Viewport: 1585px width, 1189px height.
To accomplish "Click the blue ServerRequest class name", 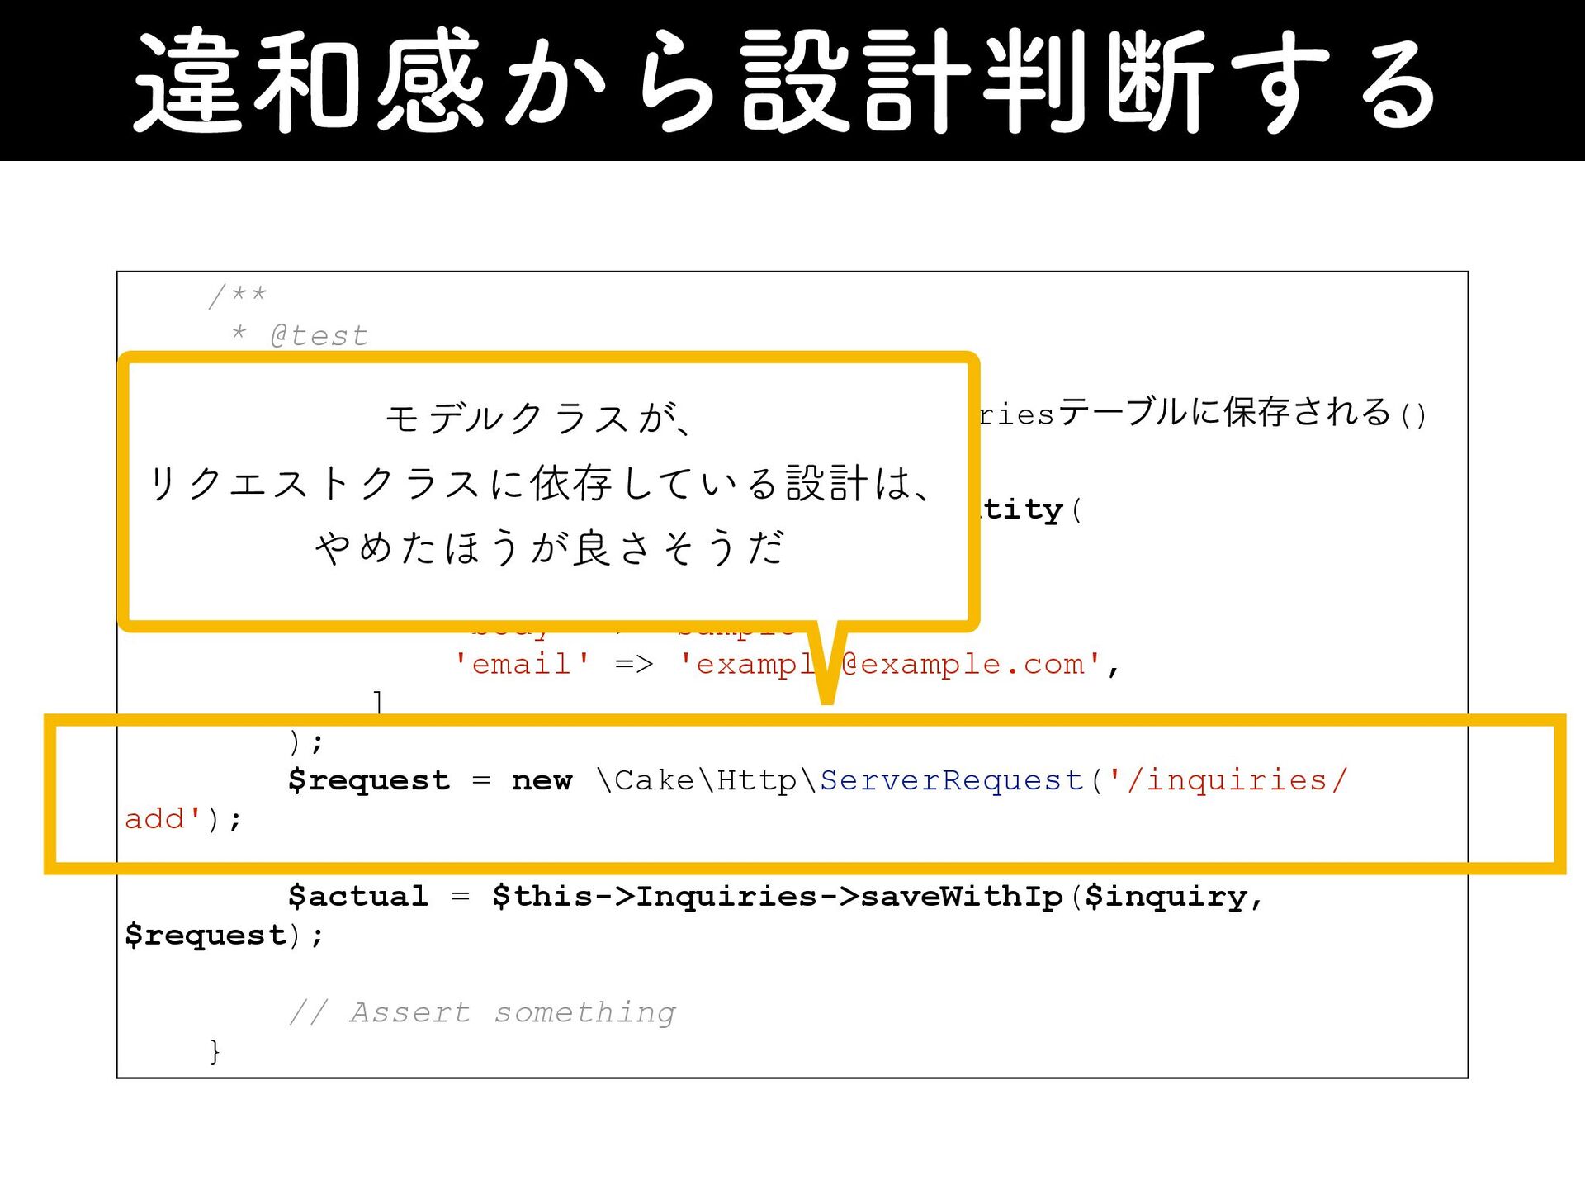I will [x=950, y=780].
